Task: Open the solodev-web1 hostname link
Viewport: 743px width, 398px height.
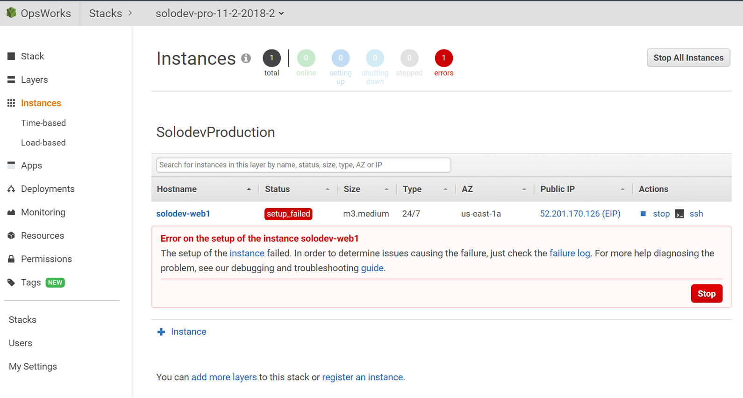Action: 183,214
